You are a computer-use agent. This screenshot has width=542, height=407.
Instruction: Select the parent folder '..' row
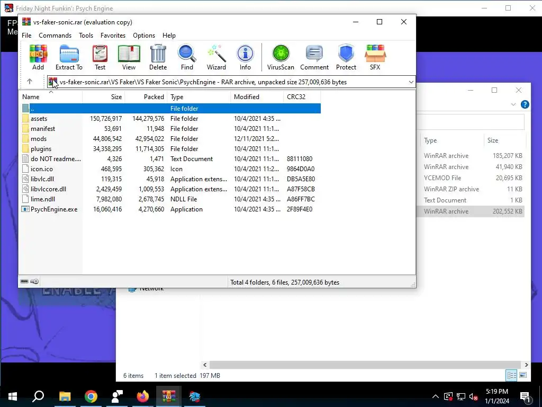(x=171, y=108)
